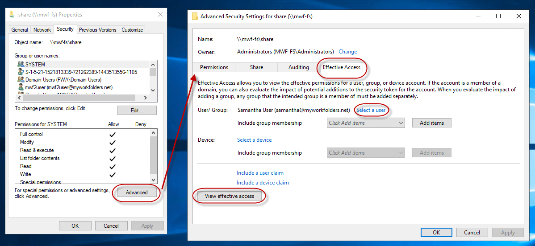Screen dimensions: 535x246
Task: Click the SYSTEM group icon in list
Action: point(21,65)
